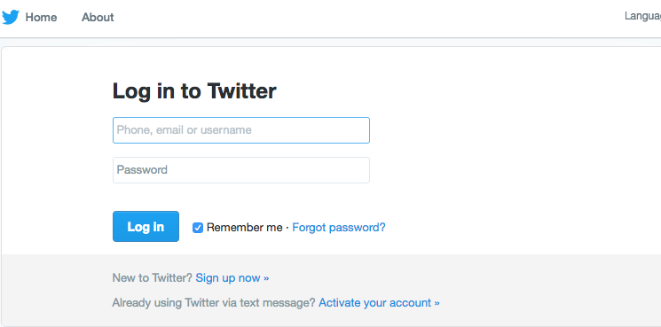The width and height of the screenshot is (661, 327).
Task: Click the New to Twitter? text
Action: coord(153,278)
